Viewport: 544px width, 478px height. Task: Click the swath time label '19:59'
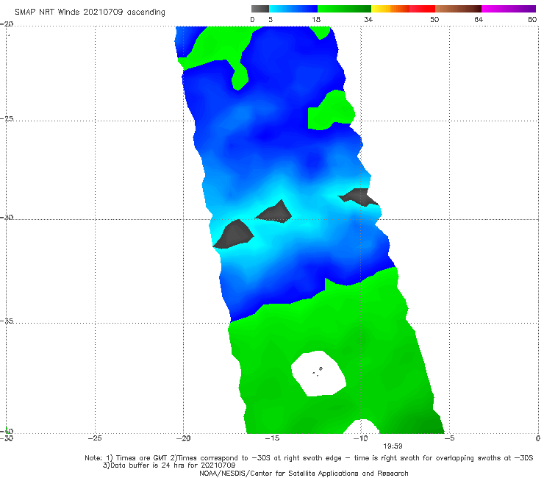393,446
